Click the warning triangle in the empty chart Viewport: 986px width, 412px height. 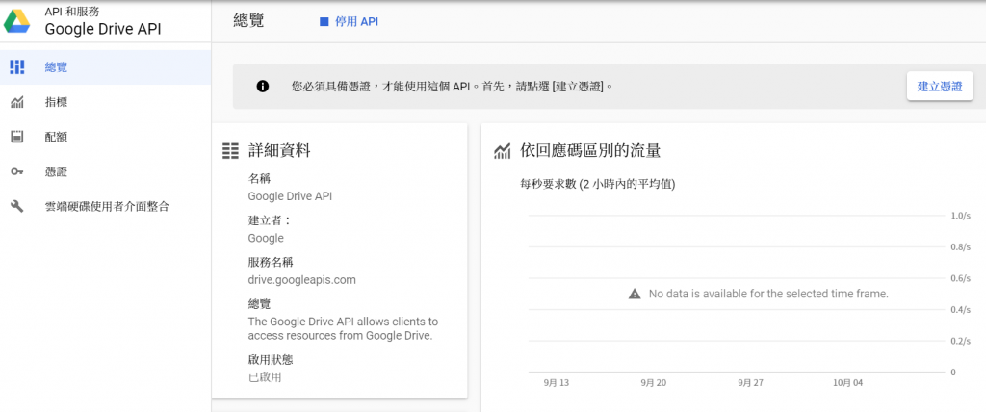click(635, 294)
